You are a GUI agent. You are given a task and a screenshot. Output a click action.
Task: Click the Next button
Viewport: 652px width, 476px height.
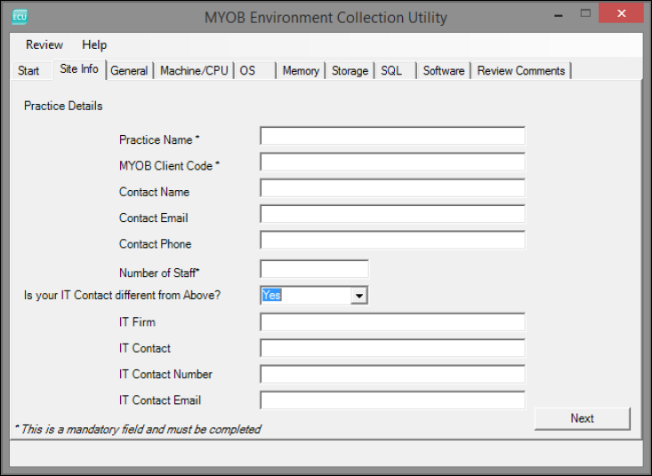point(582,418)
